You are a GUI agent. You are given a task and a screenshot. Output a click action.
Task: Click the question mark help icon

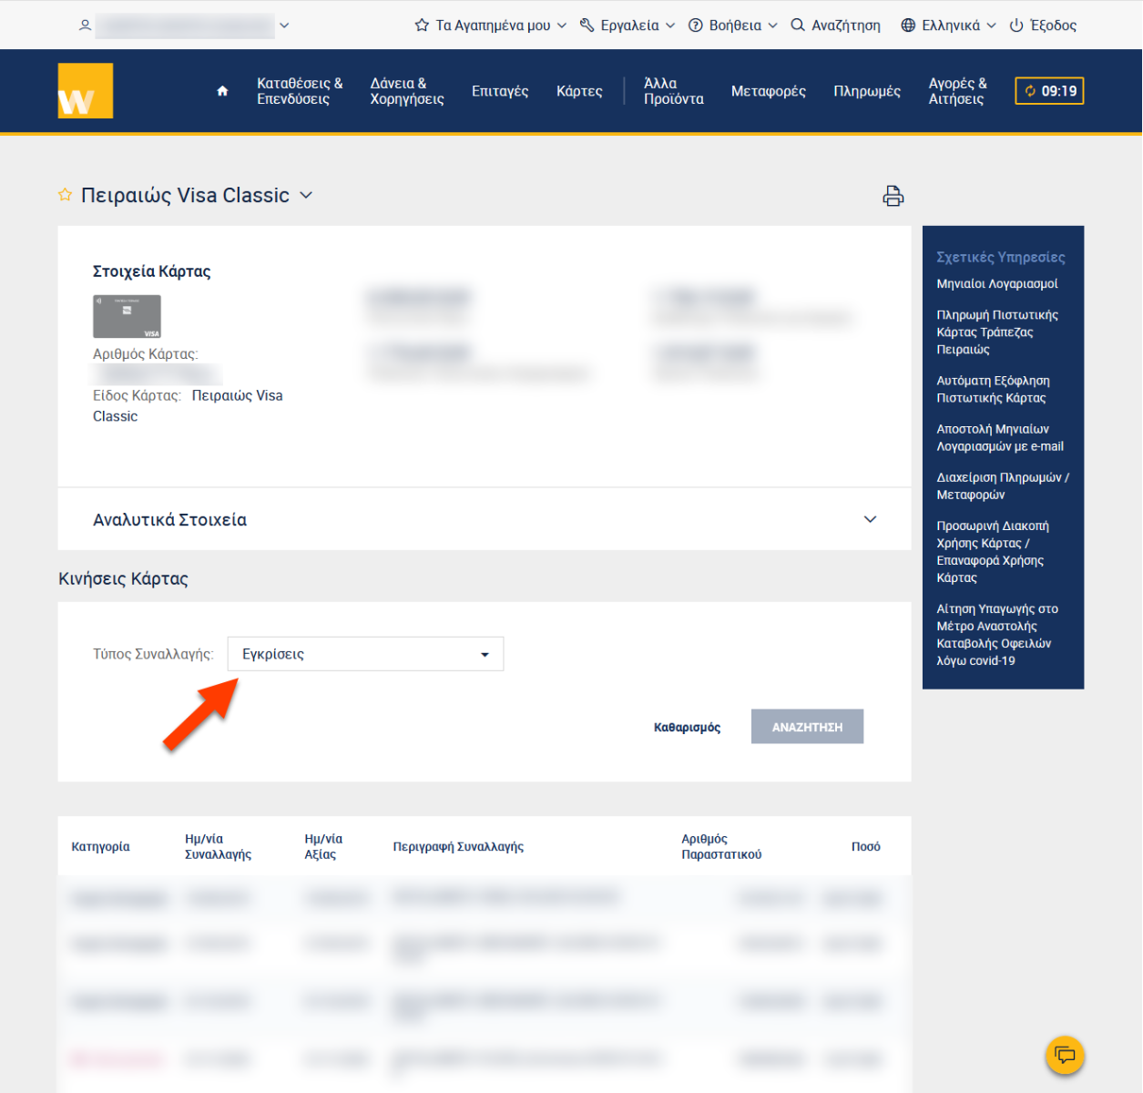coord(695,26)
